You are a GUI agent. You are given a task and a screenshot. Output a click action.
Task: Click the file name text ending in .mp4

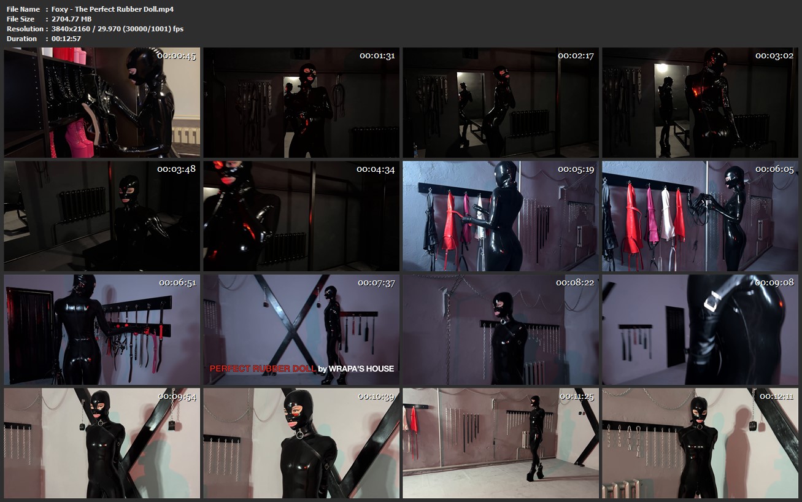pyautogui.click(x=113, y=9)
